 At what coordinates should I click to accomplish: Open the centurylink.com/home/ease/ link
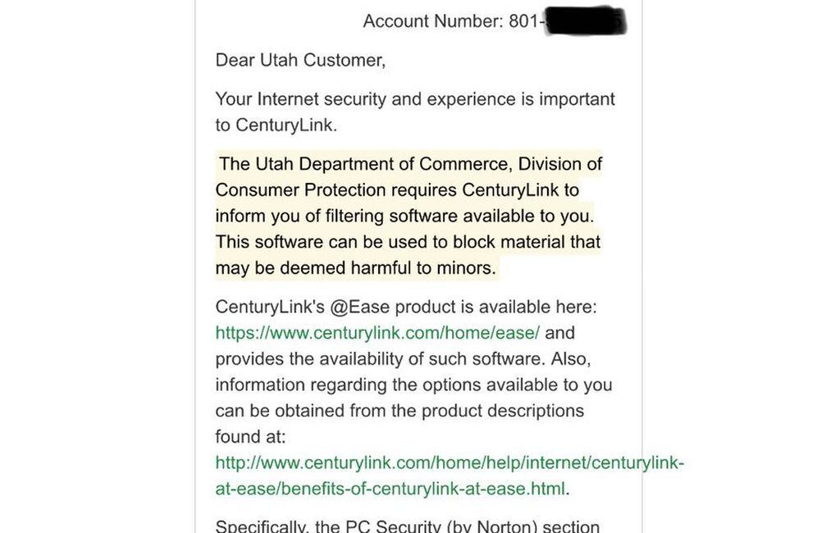pos(377,333)
